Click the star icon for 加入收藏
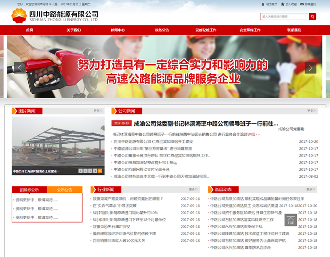The width and height of the screenshot is (330, 257). (x=283, y=4)
